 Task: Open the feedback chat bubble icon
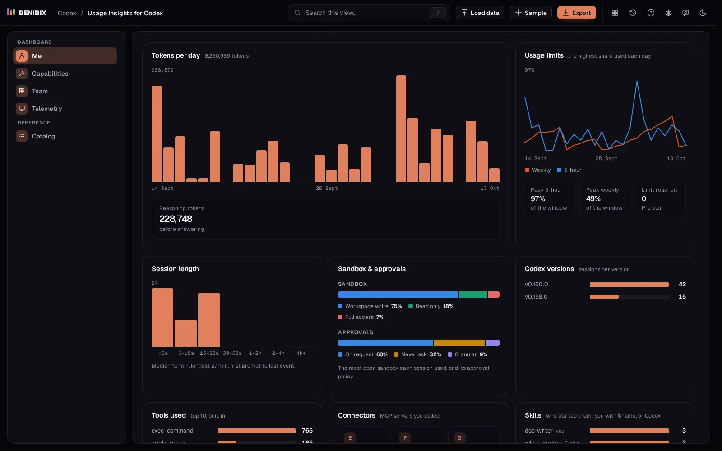685,13
